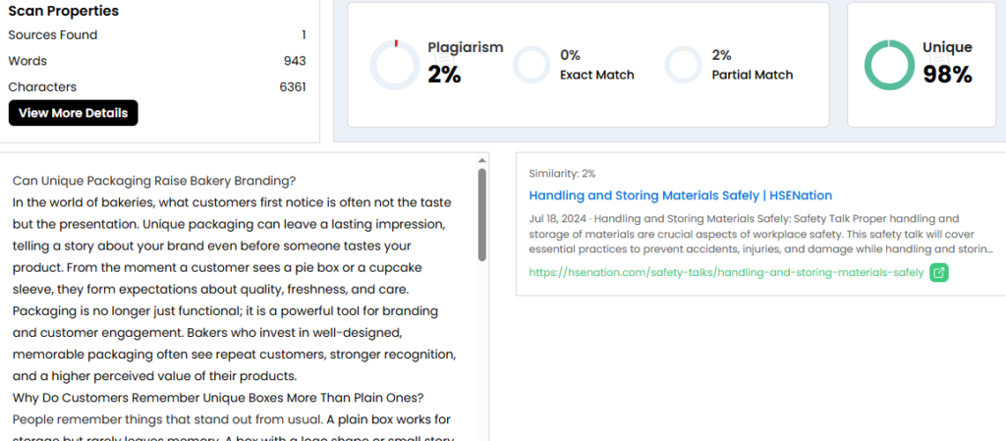Click the Partial Match 2% circle indicator
Screen dimensions: 1006x441
683,65
